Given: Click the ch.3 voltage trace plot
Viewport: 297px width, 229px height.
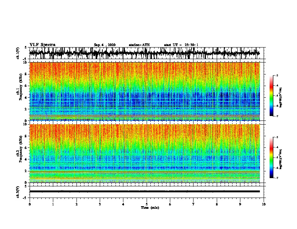Looking at the screenshot, I should pos(147,192).
